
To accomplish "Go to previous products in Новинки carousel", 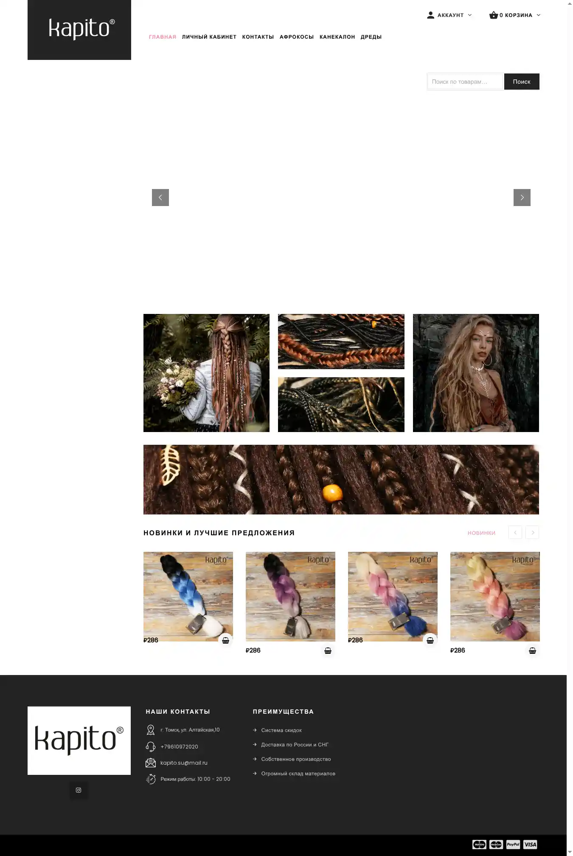I will point(515,532).
